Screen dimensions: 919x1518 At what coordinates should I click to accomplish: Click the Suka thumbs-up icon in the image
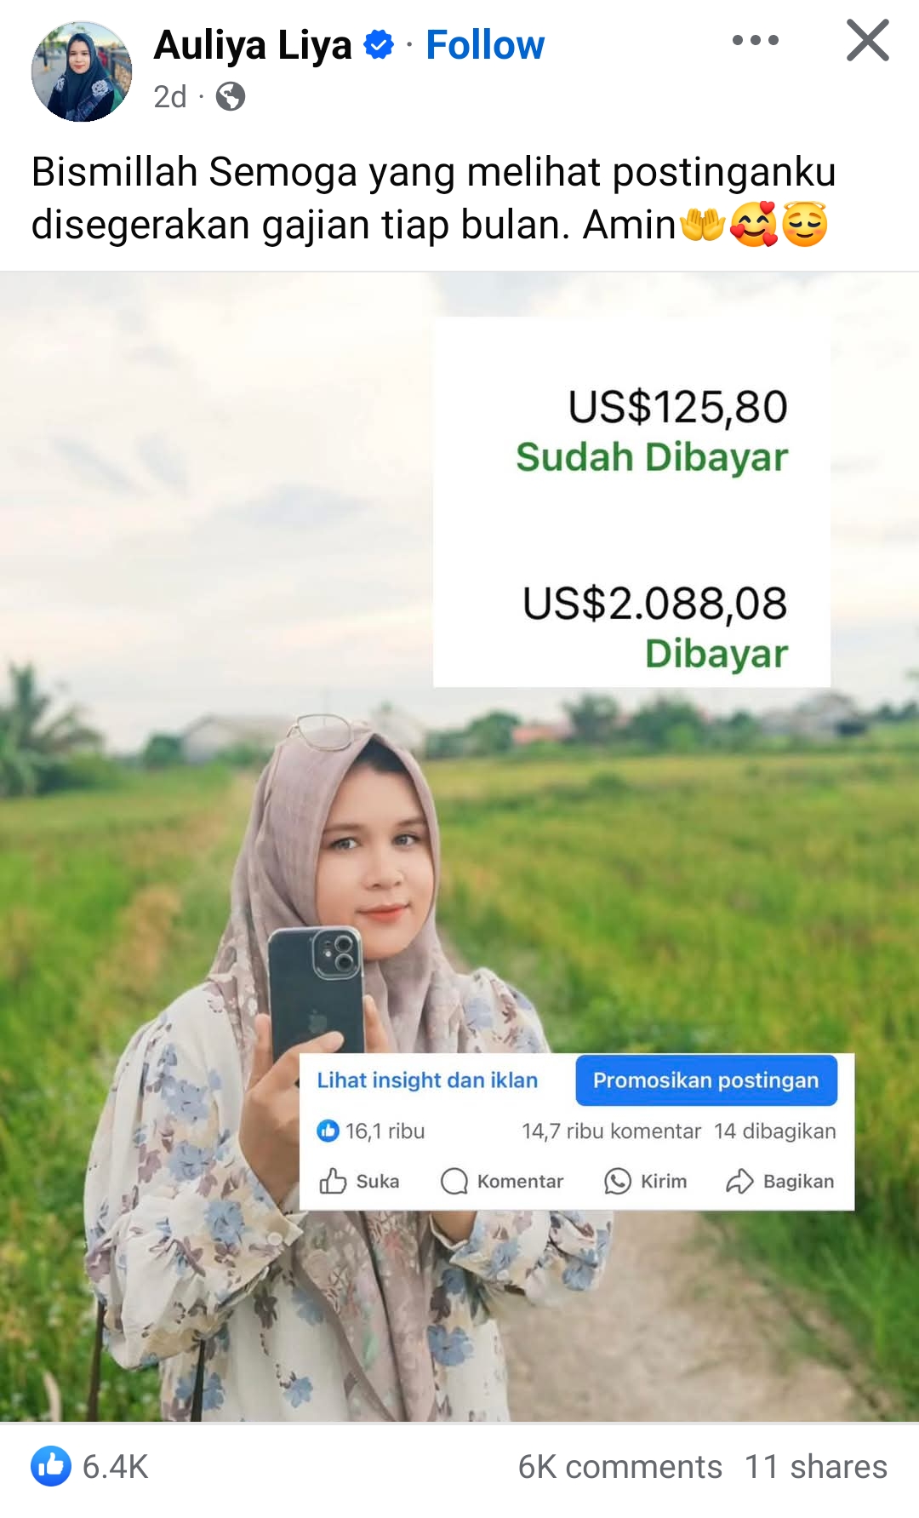pyautogui.click(x=333, y=1181)
